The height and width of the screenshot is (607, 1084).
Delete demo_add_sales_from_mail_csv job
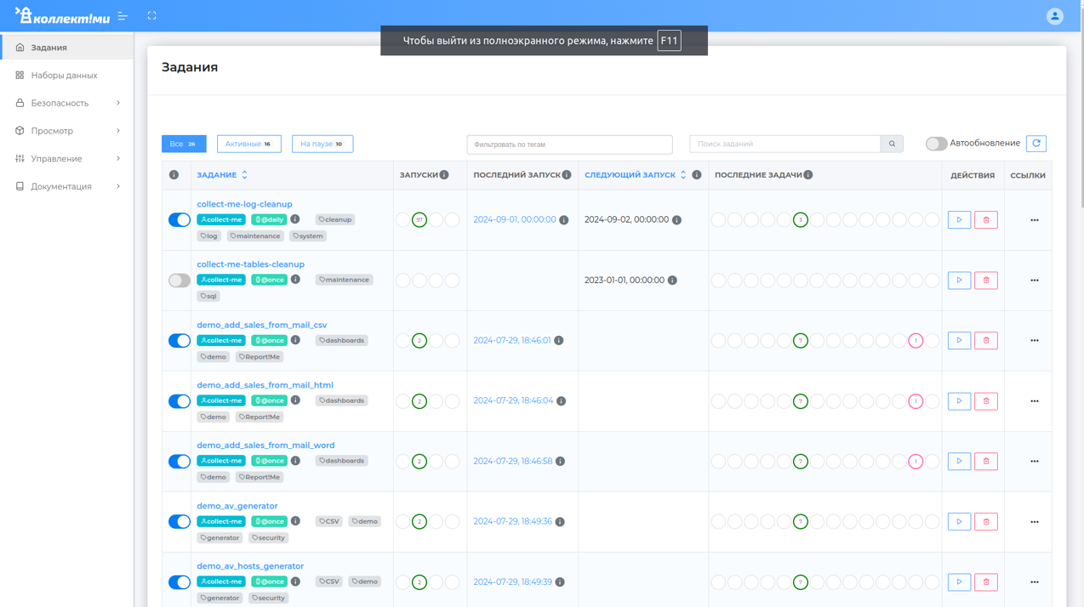coord(986,341)
